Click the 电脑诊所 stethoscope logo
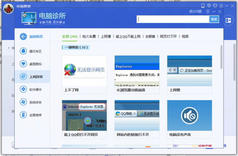 [29, 19]
